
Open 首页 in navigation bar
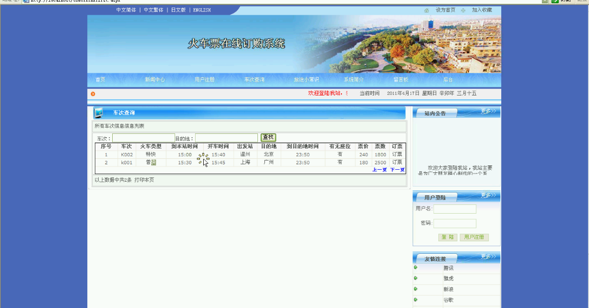click(x=100, y=80)
